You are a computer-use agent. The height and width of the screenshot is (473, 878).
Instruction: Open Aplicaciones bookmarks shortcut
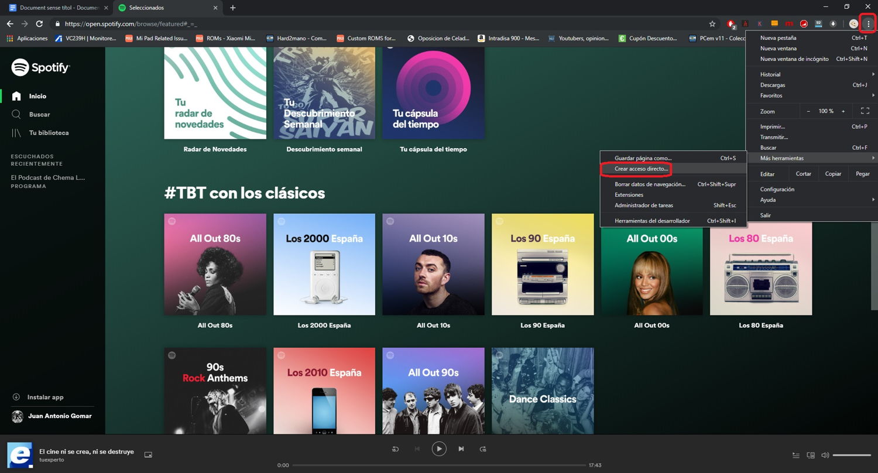tap(28, 39)
